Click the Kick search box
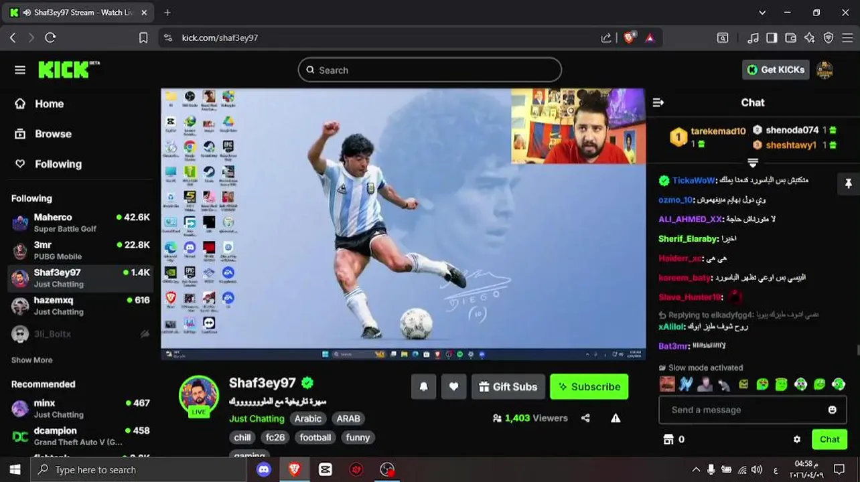The width and height of the screenshot is (860, 482). coord(430,70)
